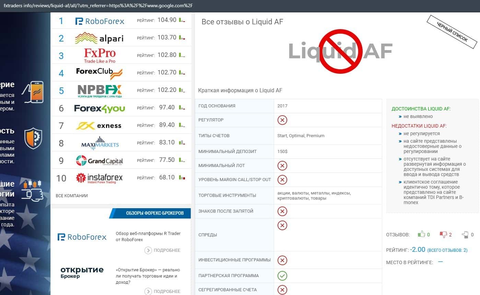Click the mobile phone chart icon on left banner

pos(33,92)
